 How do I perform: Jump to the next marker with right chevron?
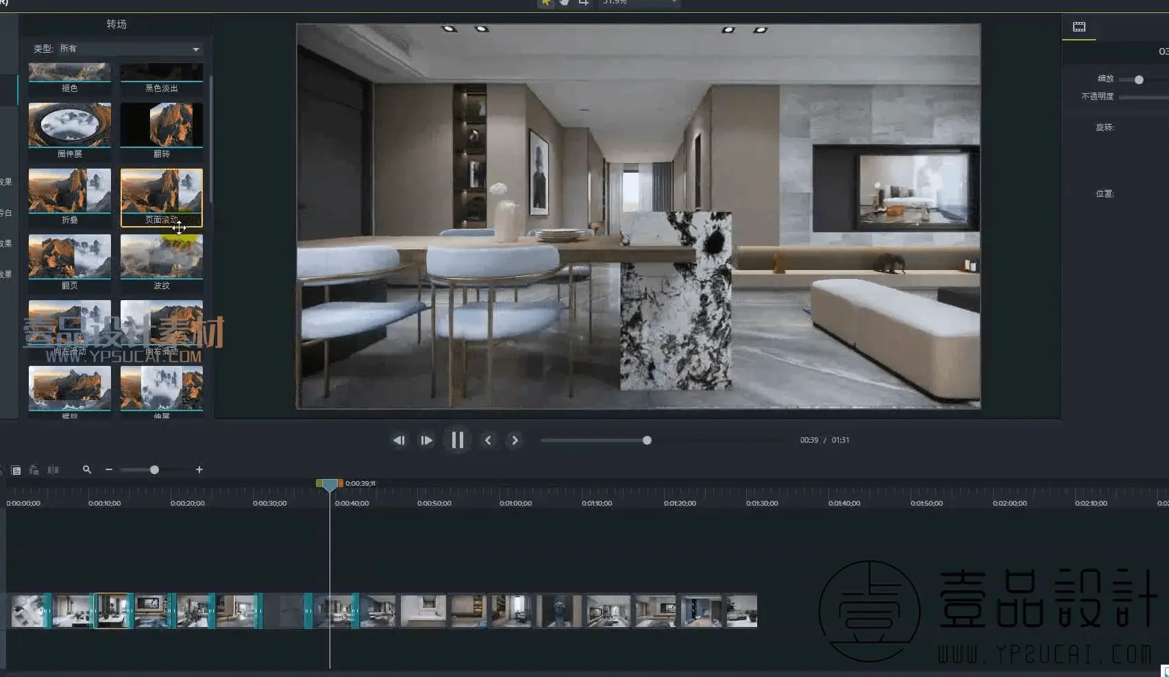coord(515,440)
